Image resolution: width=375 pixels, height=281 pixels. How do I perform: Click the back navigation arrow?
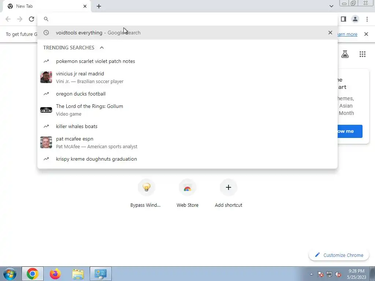pyautogui.click(x=8, y=19)
